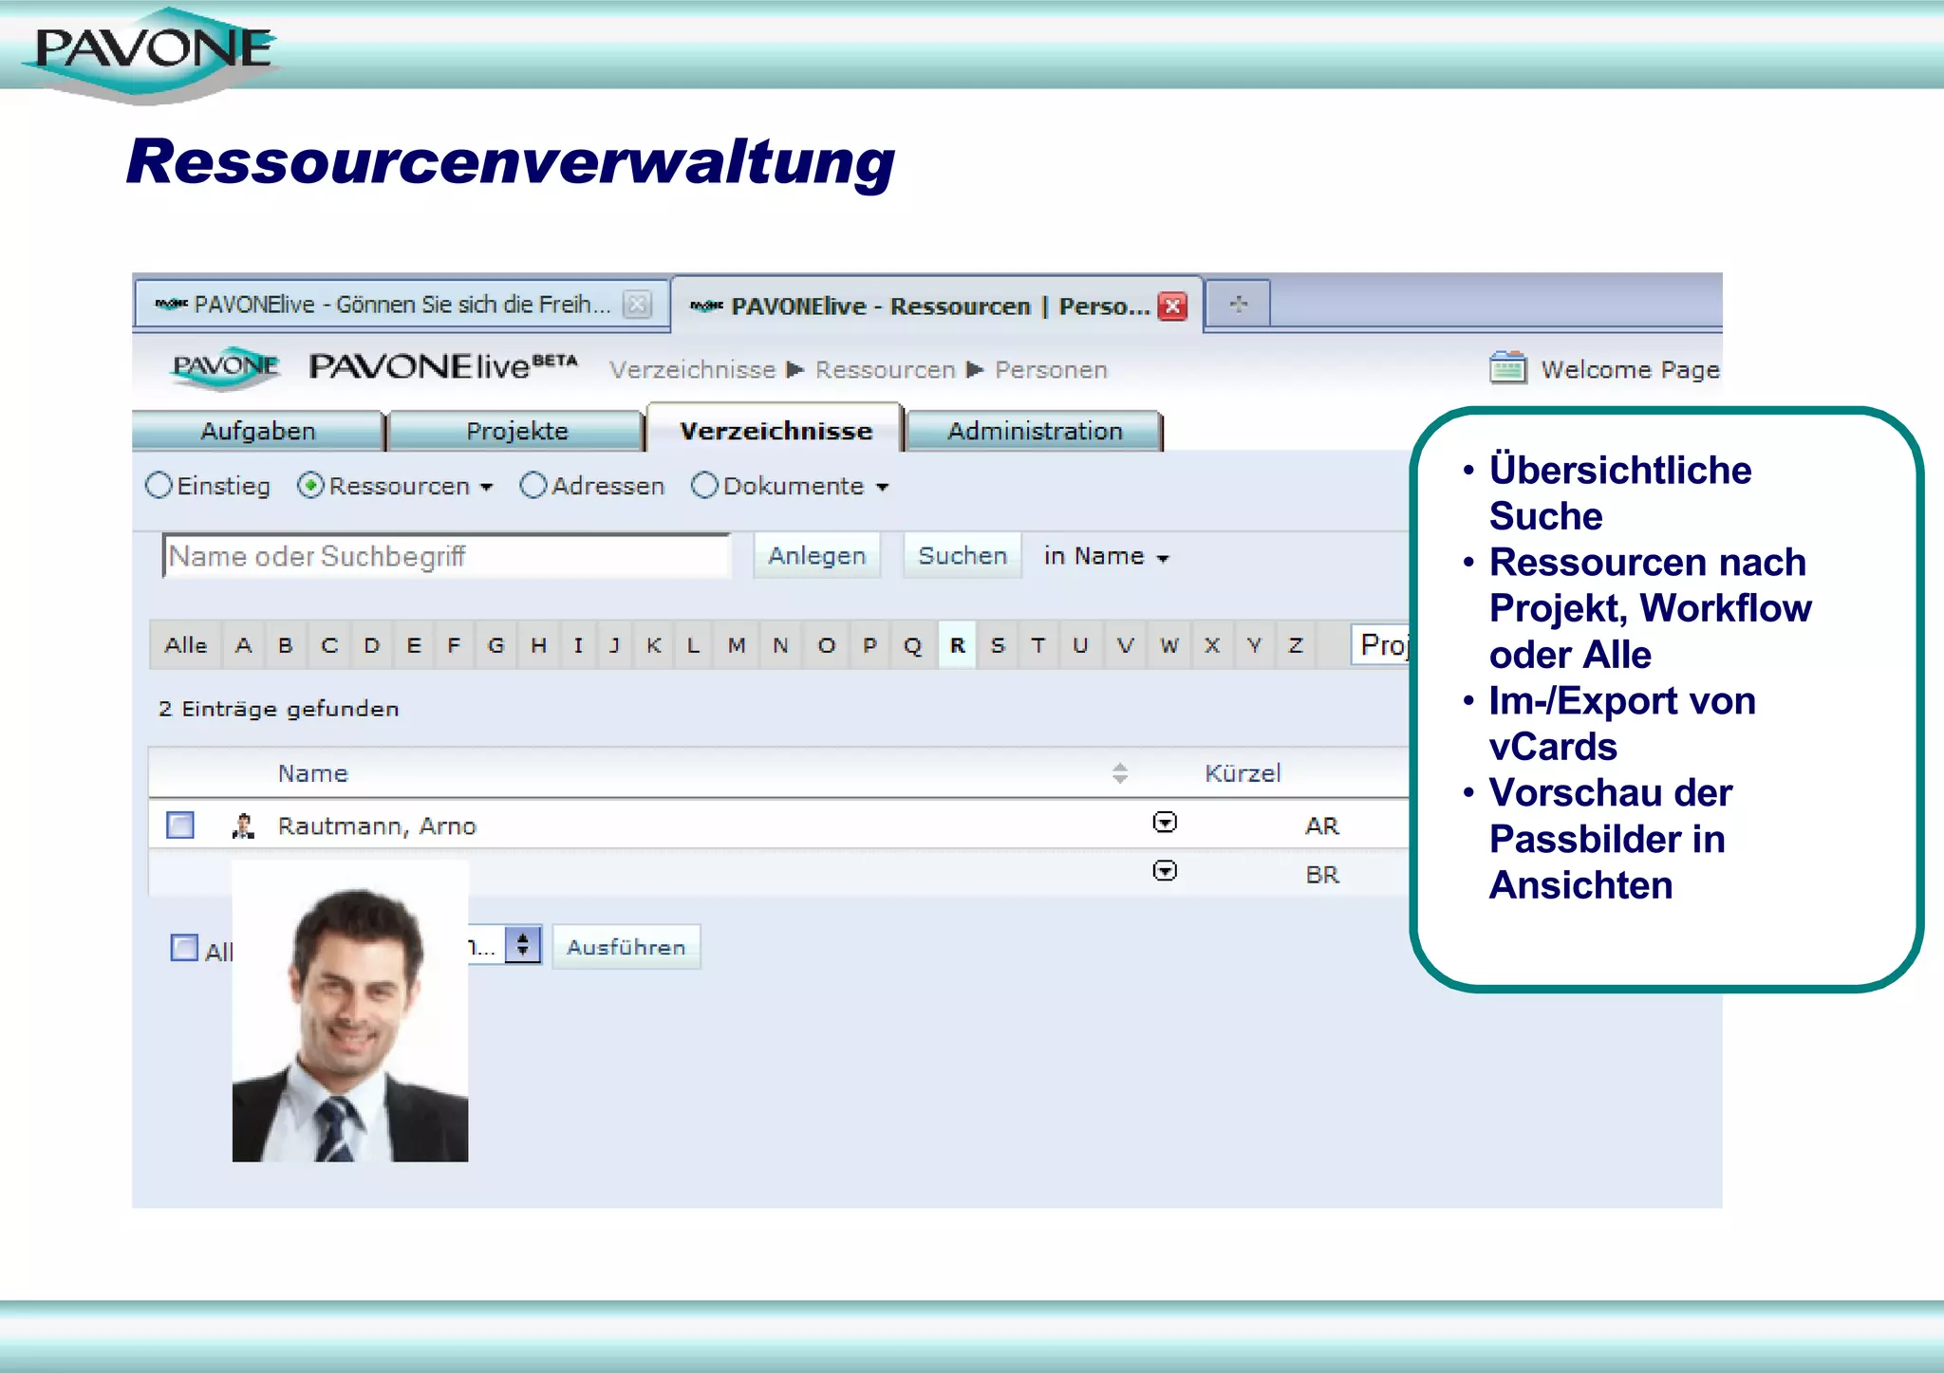Filter entries by letter T
The height and width of the screenshot is (1373, 1944).
pyautogui.click(x=1038, y=645)
